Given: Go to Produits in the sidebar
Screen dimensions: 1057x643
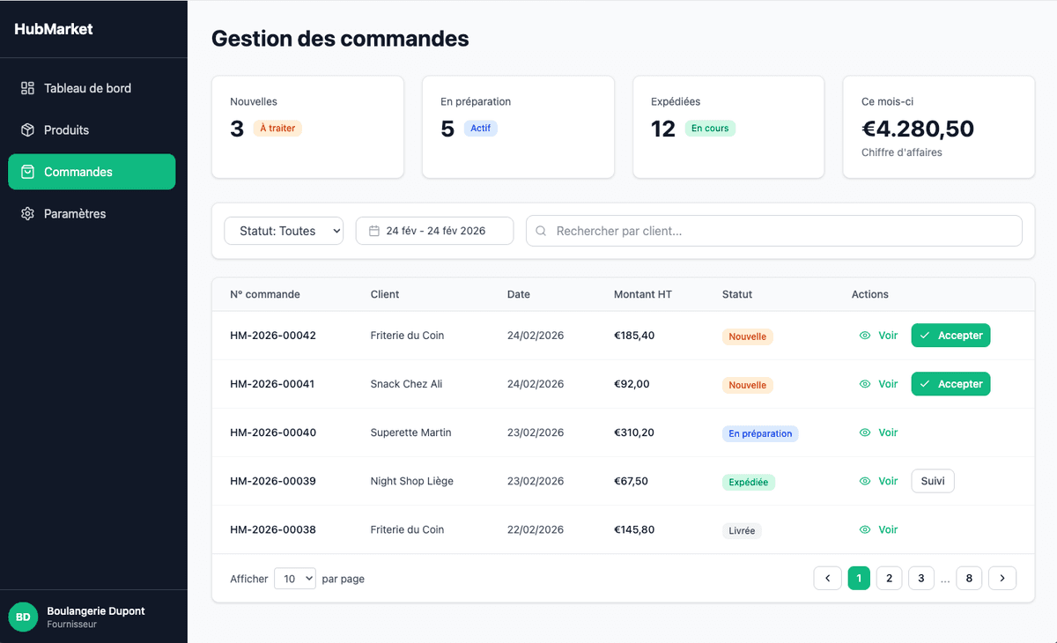Looking at the screenshot, I should 67,130.
